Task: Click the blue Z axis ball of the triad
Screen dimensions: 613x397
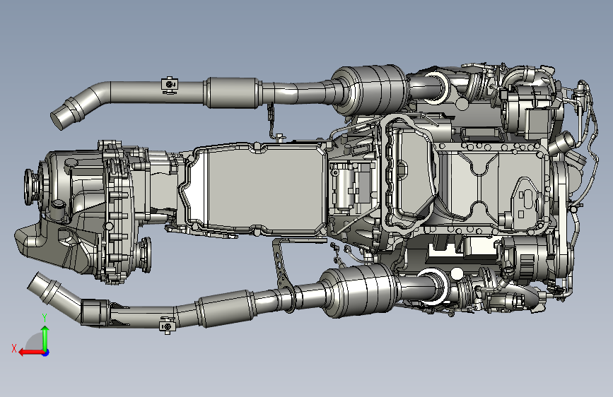Action: tap(46, 352)
